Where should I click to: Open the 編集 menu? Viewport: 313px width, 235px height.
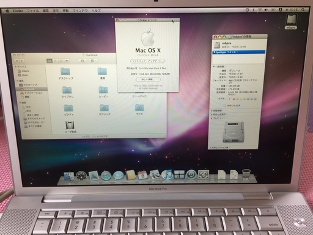point(46,10)
